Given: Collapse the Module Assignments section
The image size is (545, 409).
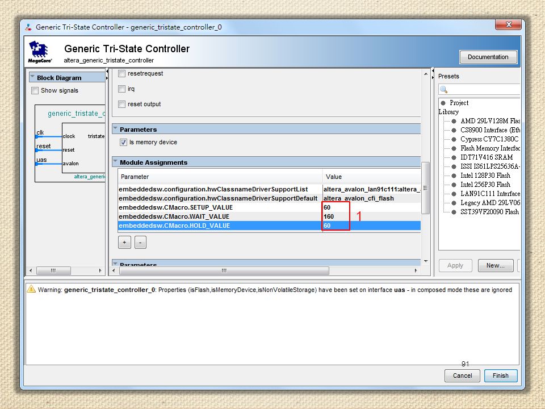Looking at the screenshot, I should click(x=115, y=162).
